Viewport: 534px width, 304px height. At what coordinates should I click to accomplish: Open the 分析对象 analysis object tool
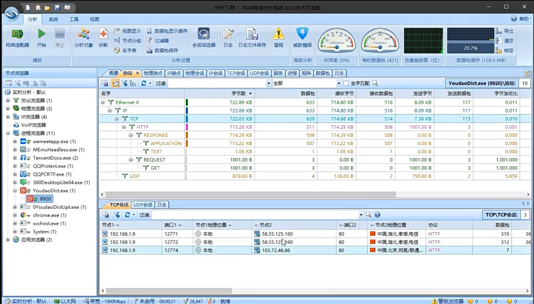tap(83, 38)
